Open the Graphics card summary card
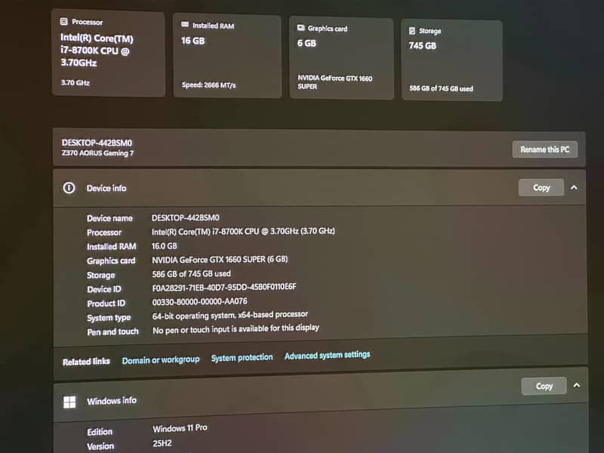Image resolution: width=604 pixels, height=453 pixels. (342, 59)
